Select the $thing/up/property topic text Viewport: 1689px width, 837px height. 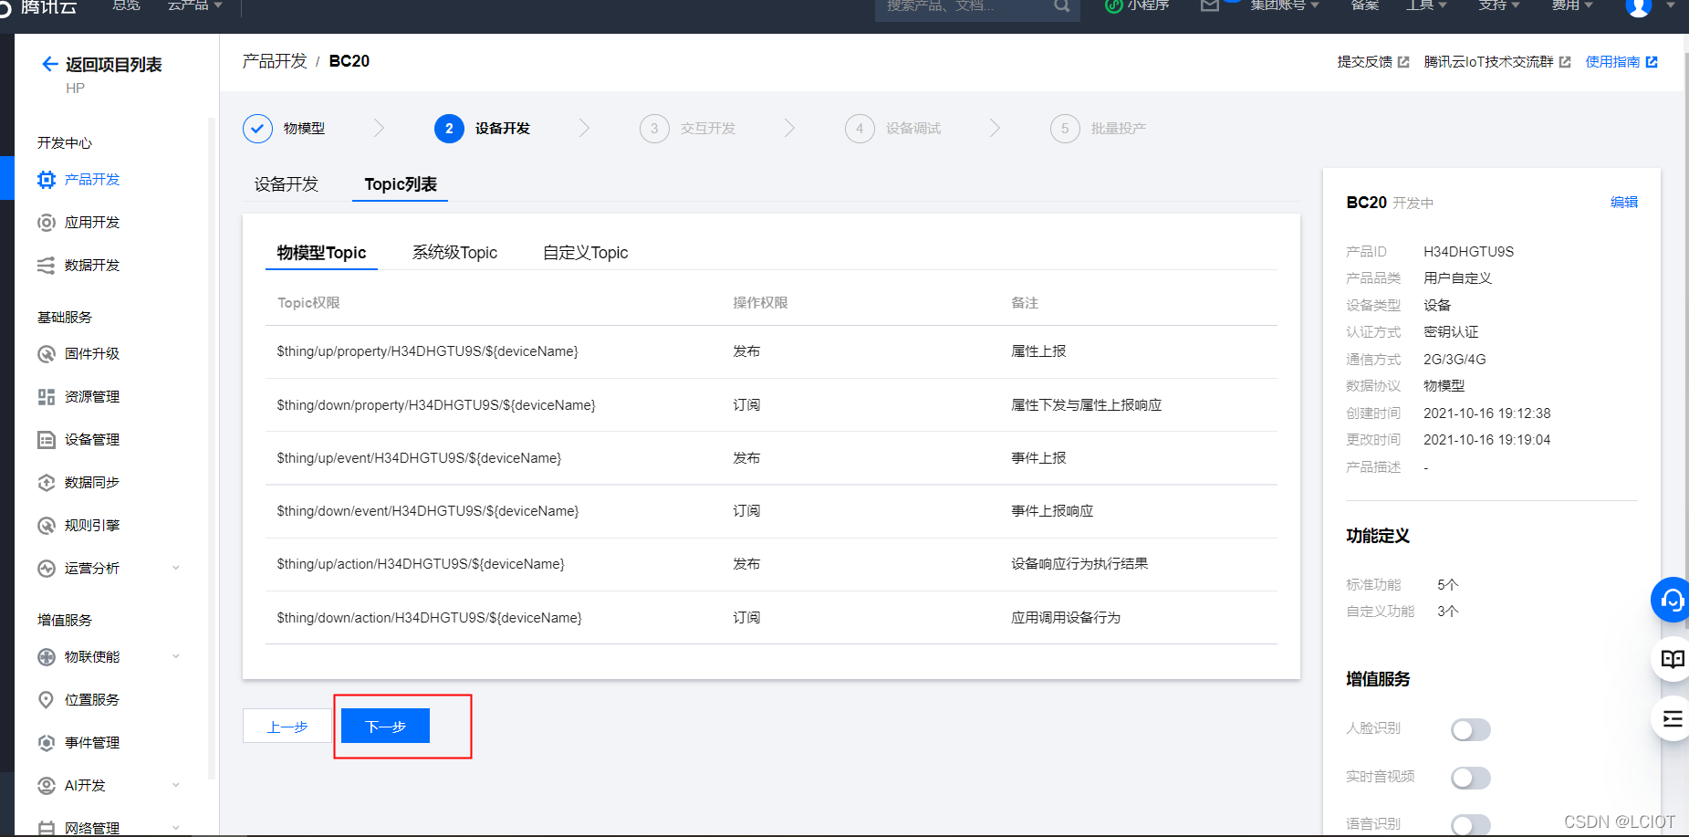(428, 351)
